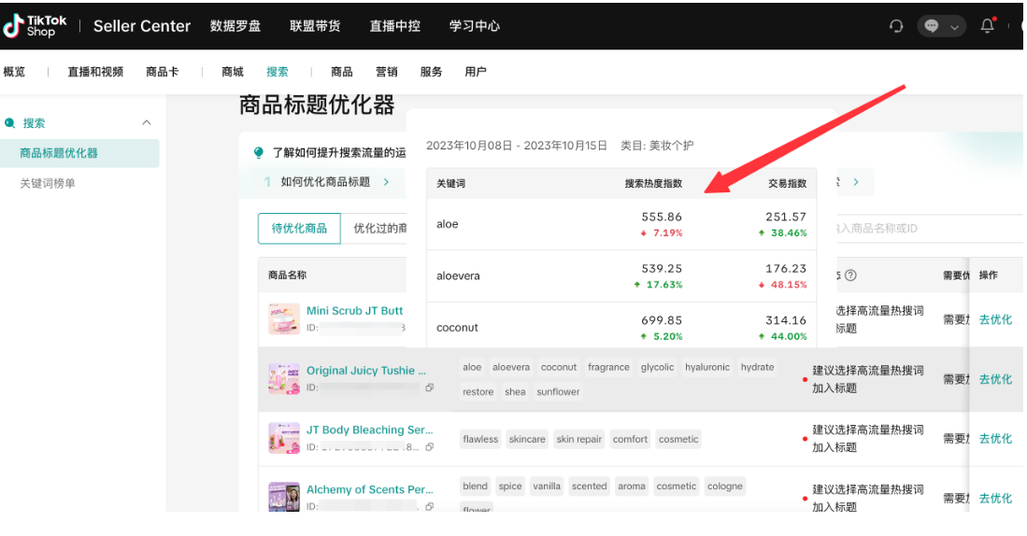Open 学习中心 in the top navigation
The width and height of the screenshot is (1027, 536).
coord(475,26)
